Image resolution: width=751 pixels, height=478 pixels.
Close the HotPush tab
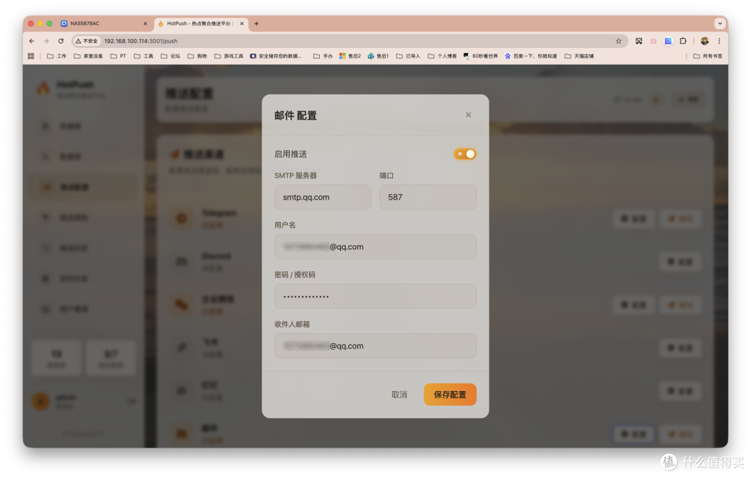pyautogui.click(x=242, y=24)
